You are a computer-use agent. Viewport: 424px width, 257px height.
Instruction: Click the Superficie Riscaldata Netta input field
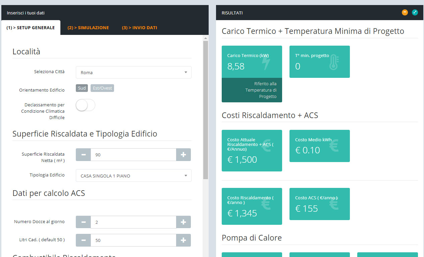coord(133,155)
